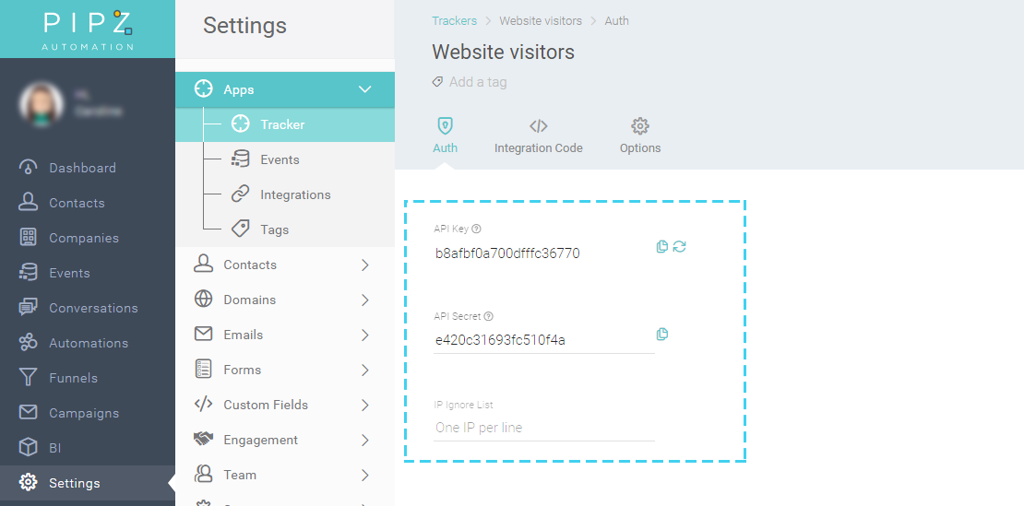Viewport: 1024px width, 506px height.
Task: Click the BI cube icon
Action: coord(28,448)
